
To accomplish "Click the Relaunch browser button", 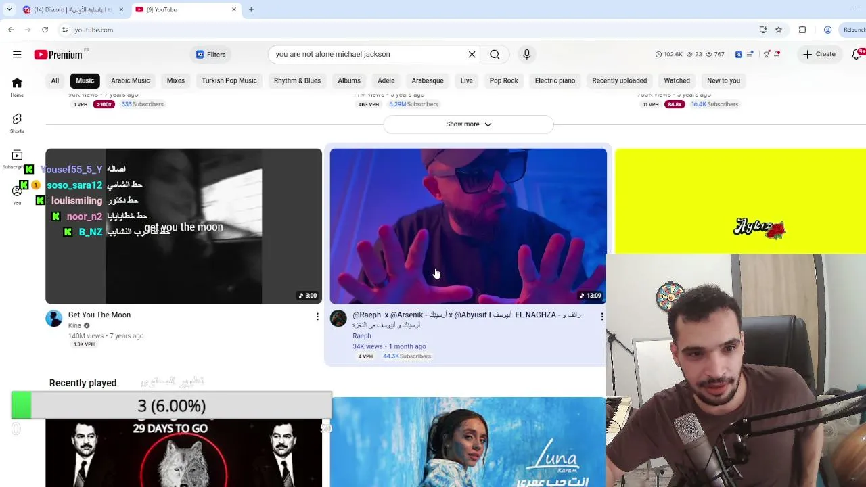I will [854, 30].
